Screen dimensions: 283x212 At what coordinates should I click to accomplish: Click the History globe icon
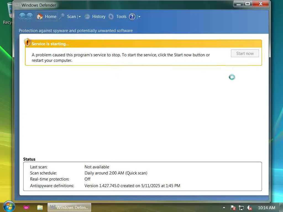coord(87,17)
